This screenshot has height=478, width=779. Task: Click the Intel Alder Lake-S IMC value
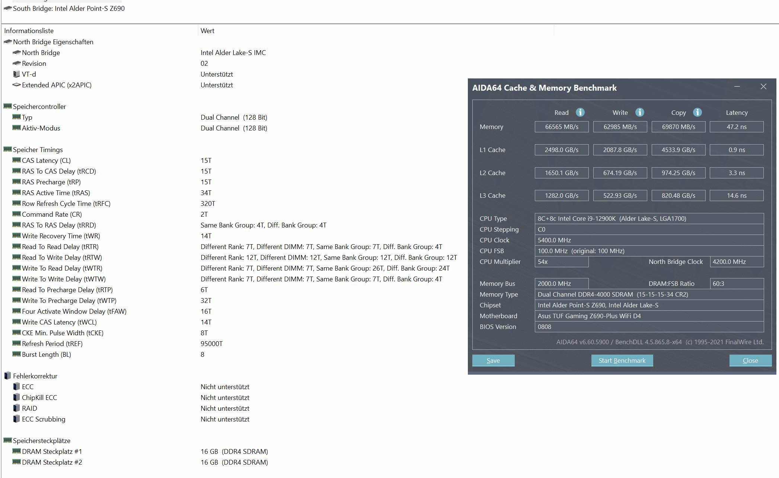pos(233,53)
